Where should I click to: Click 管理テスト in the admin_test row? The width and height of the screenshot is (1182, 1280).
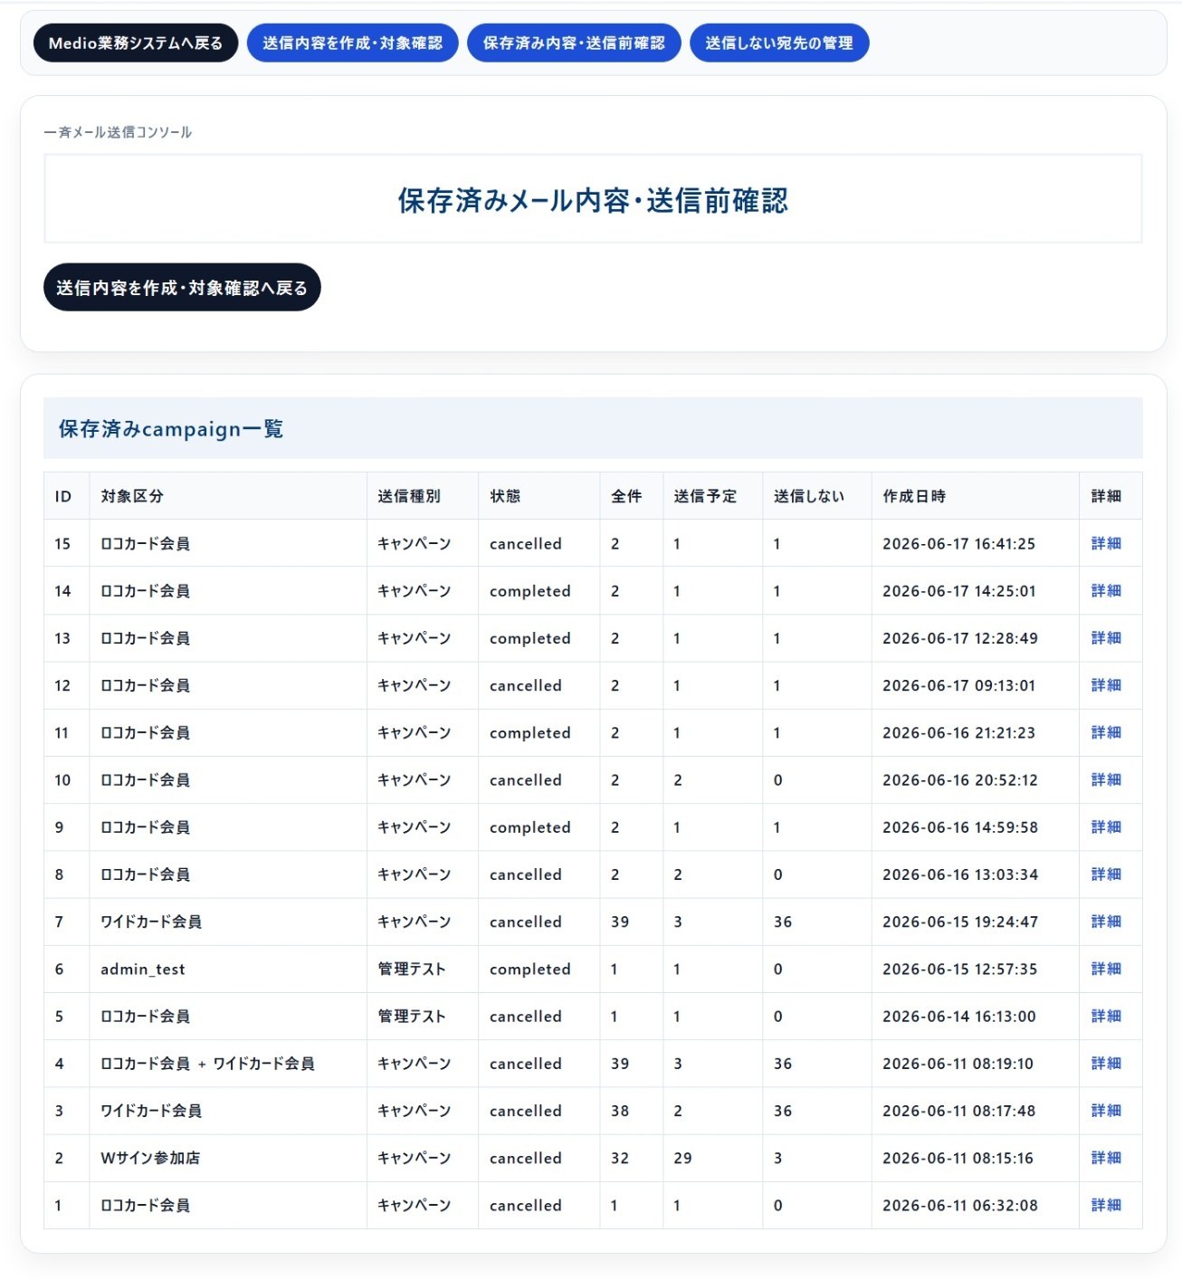click(x=412, y=969)
